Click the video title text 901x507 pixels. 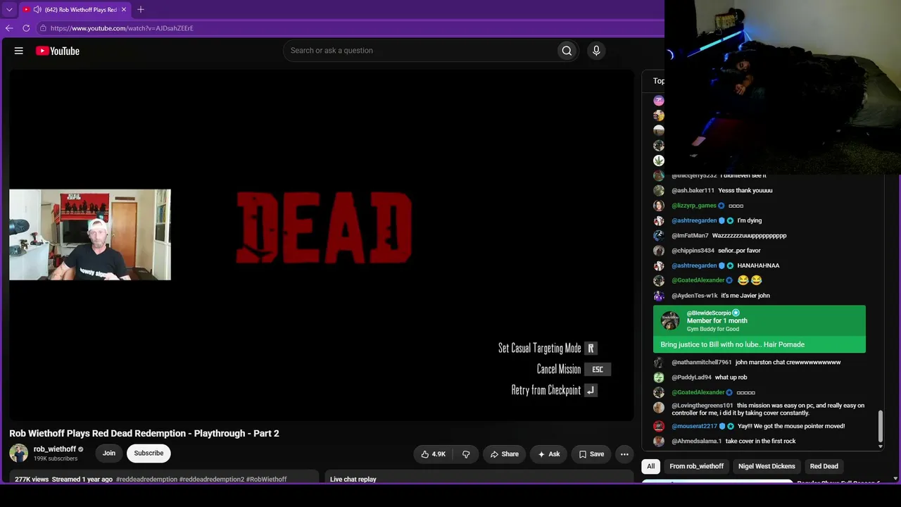(x=144, y=433)
